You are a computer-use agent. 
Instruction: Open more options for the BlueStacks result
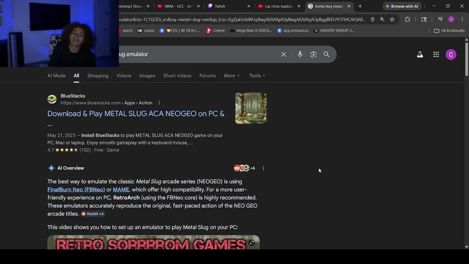tap(159, 103)
